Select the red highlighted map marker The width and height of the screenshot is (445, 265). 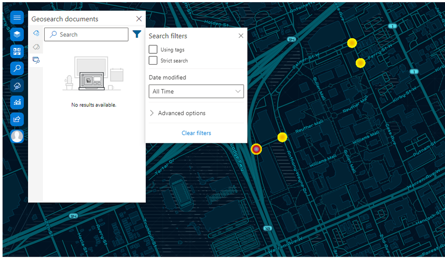point(256,149)
